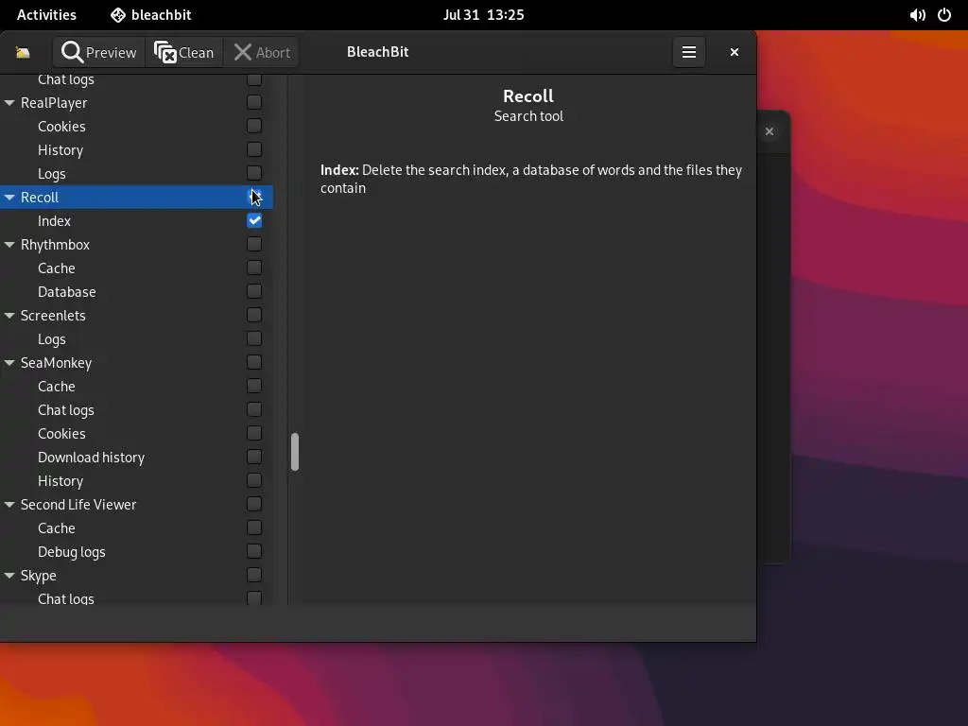
Task: Select Cache row under Rhythmbox
Action: (x=56, y=268)
